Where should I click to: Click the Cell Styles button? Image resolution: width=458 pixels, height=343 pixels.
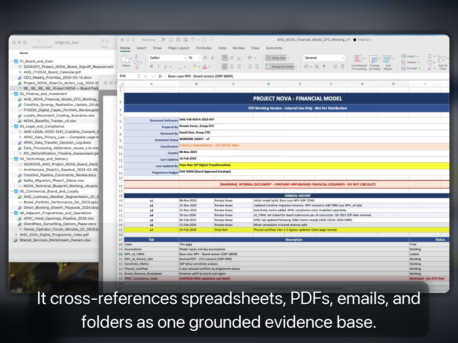pos(388,63)
